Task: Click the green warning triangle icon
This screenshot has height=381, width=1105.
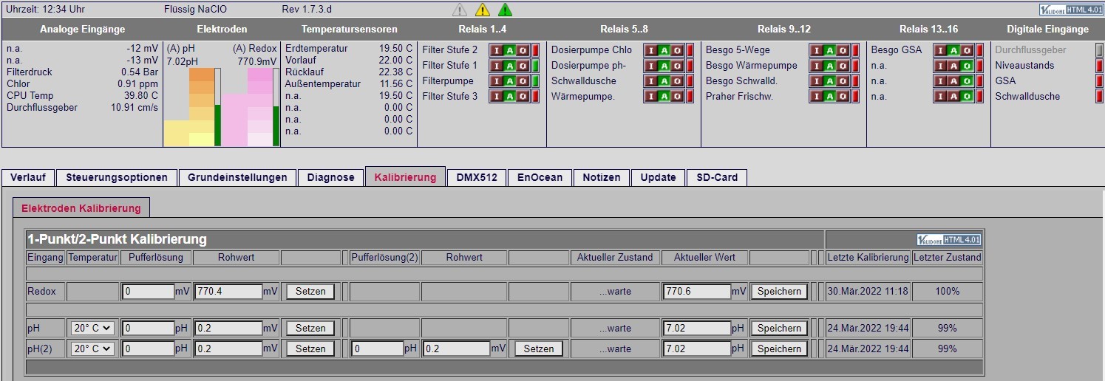Action: tap(505, 10)
